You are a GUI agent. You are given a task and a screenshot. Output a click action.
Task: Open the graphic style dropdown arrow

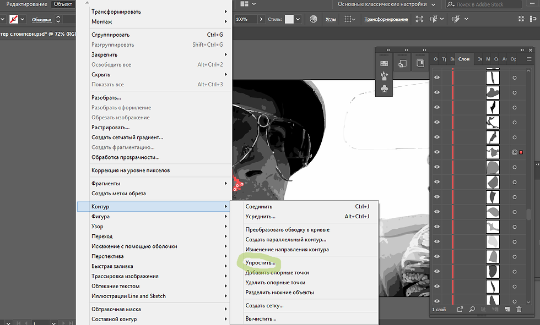tap(298, 19)
